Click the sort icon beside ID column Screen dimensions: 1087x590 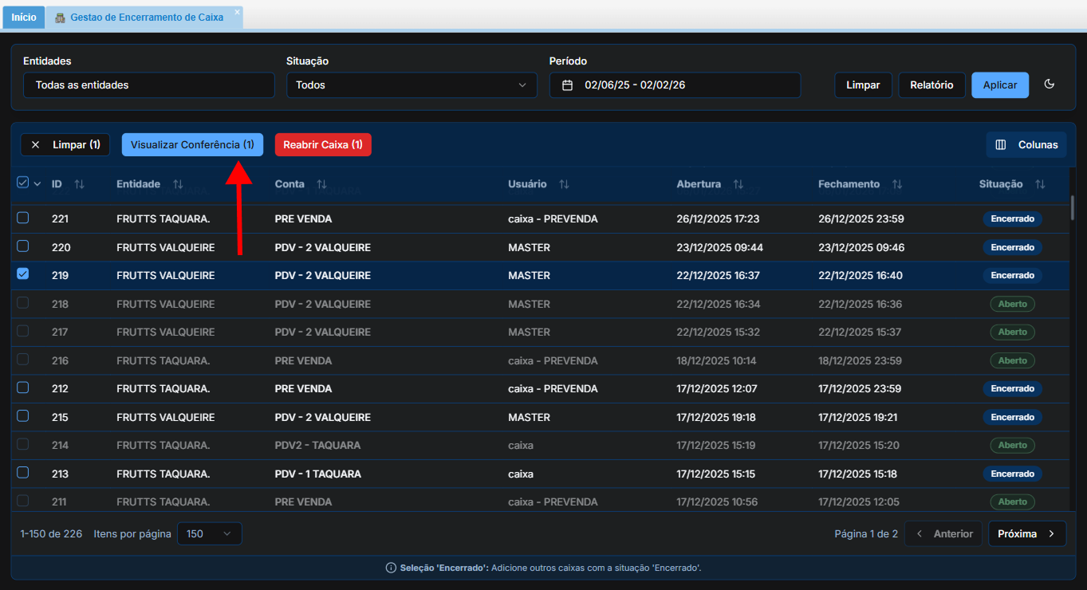point(79,184)
